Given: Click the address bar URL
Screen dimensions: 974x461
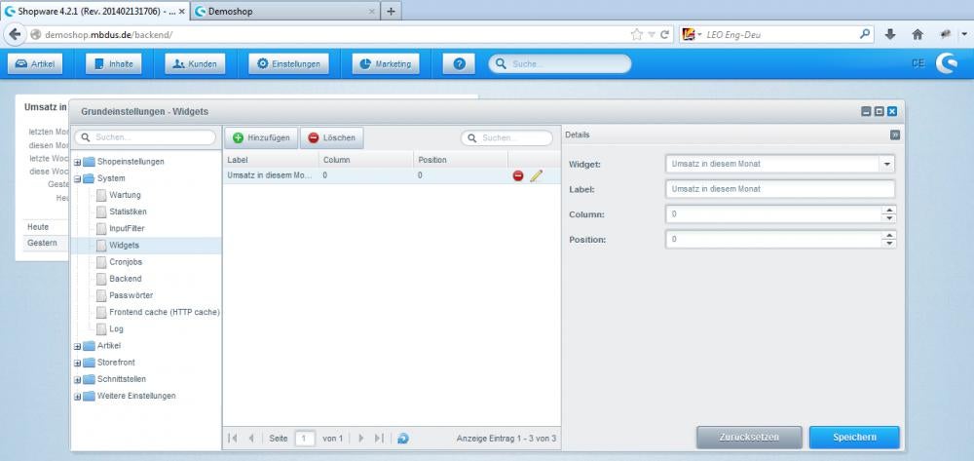Looking at the screenshot, I should 109,35.
